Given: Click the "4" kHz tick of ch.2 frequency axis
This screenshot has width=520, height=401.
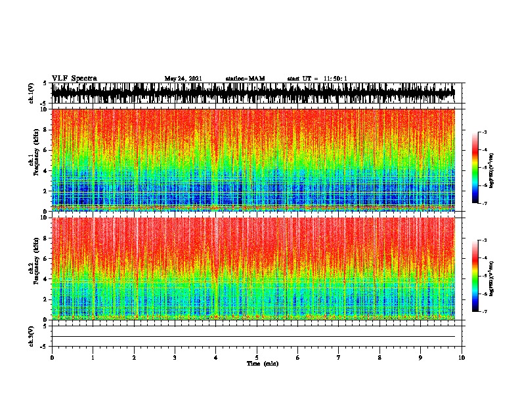Looking at the screenshot, I should pyautogui.click(x=45, y=279).
